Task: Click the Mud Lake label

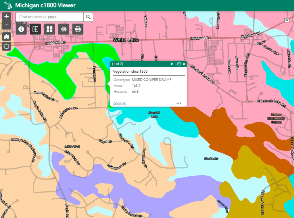Action: (211, 158)
